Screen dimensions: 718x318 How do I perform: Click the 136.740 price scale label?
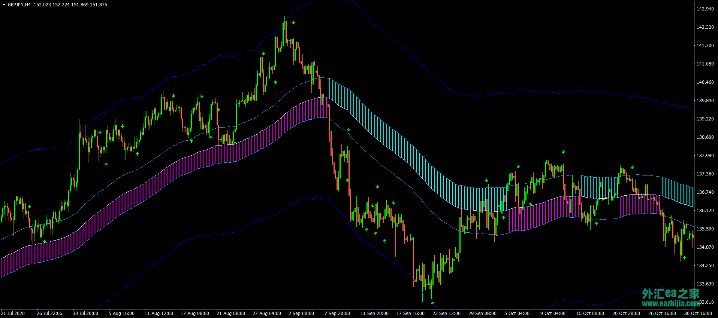pos(705,192)
